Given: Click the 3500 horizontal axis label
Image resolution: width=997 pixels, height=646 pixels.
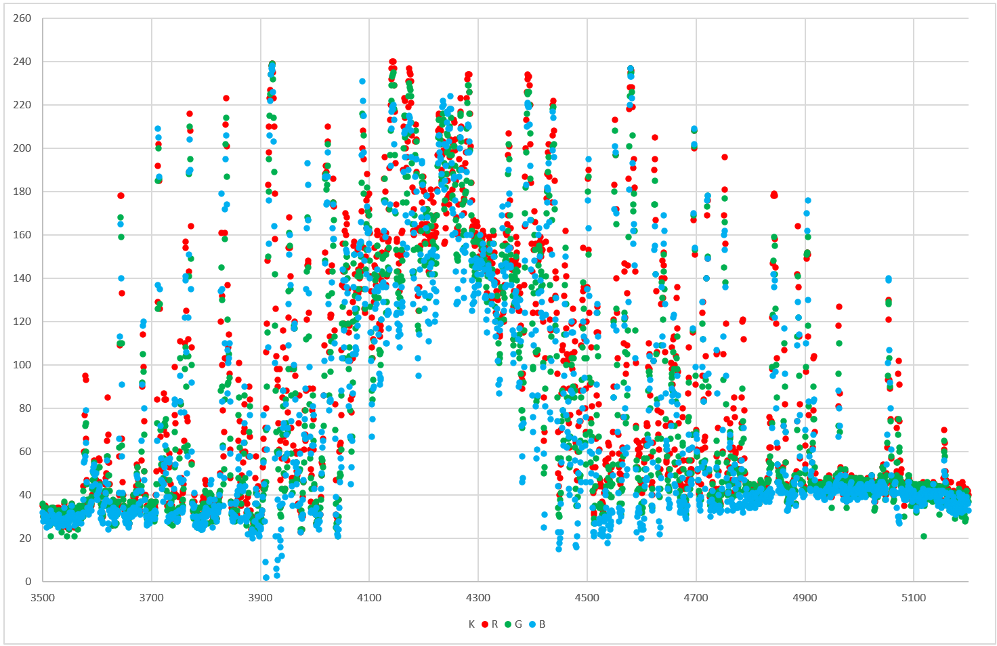Looking at the screenshot, I should (43, 597).
